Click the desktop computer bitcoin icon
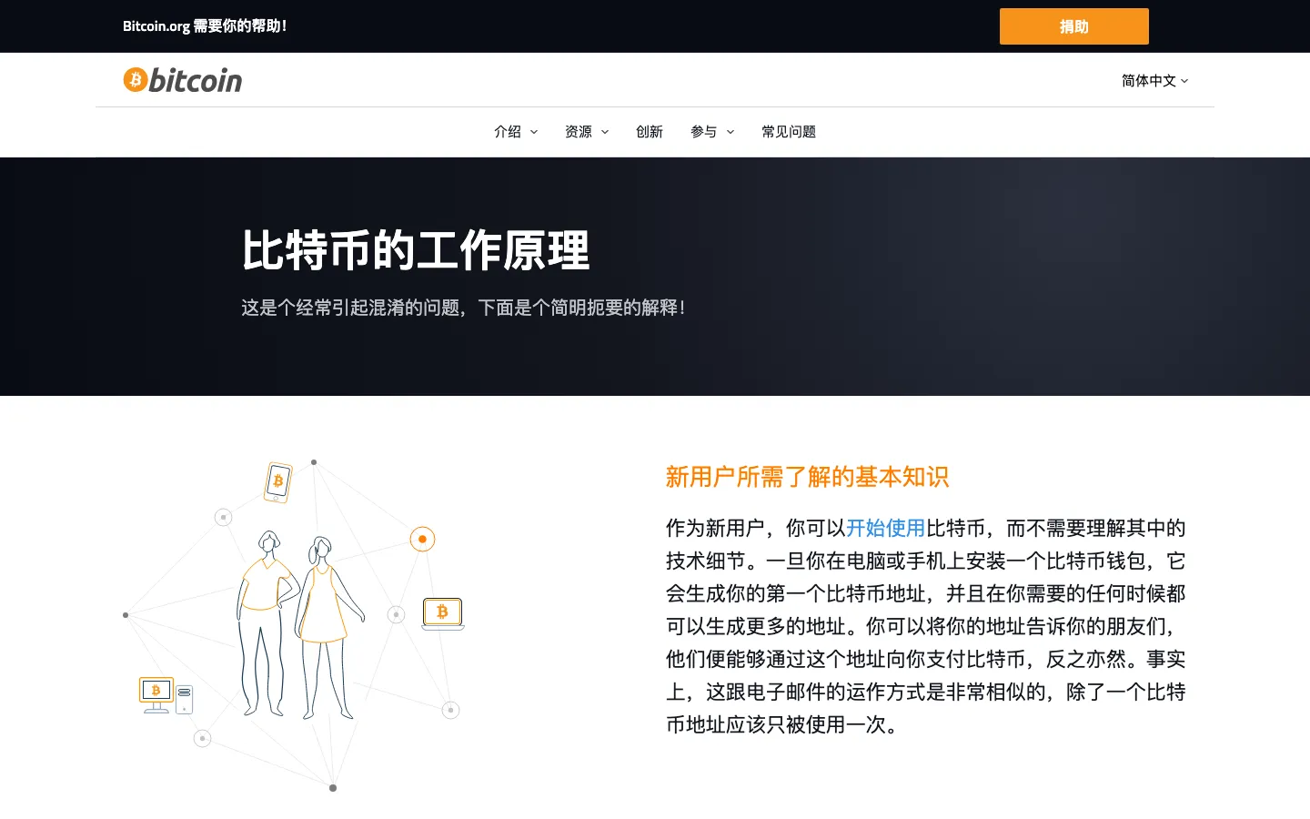1310x819 pixels. [166, 695]
